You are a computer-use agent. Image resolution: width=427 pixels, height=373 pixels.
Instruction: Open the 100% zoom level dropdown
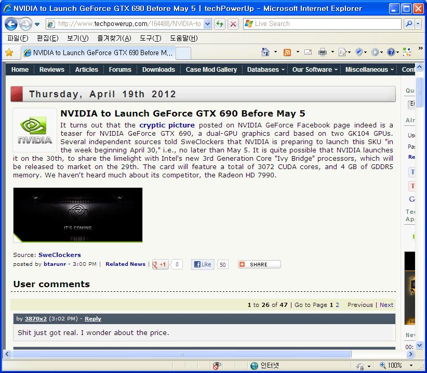[411, 366]
